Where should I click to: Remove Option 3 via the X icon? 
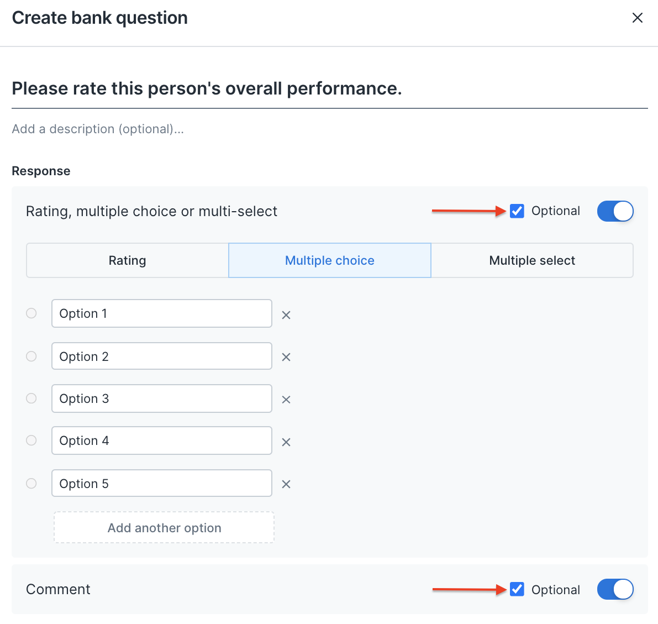[x=286, y=400]
